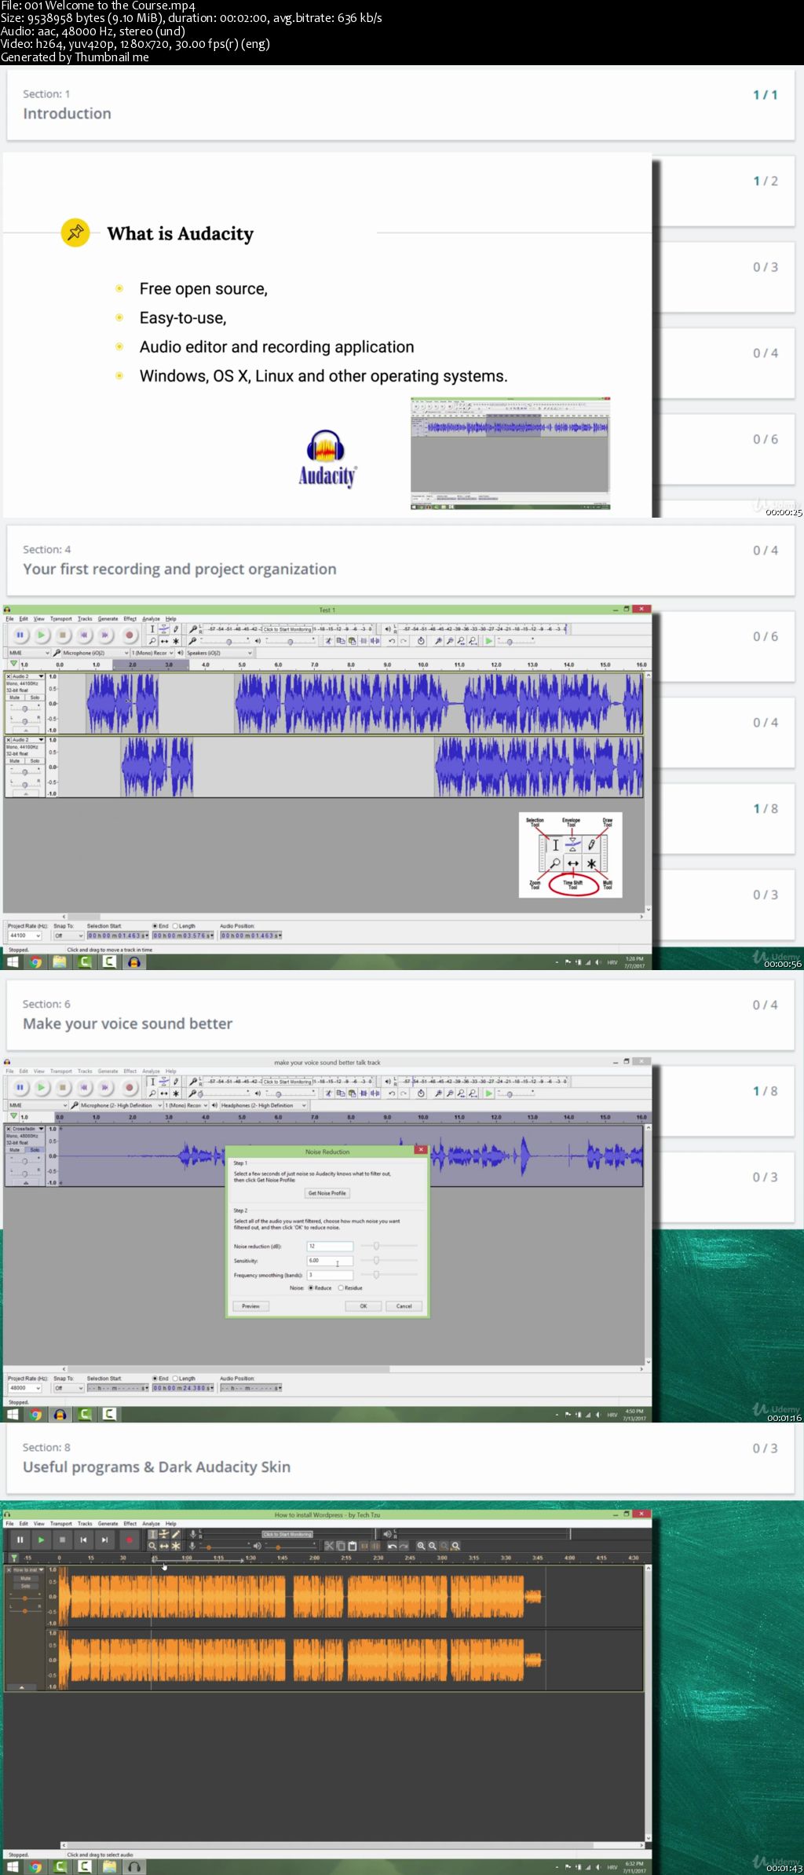Click Frequency smoothing (bands) value field
Screen dimensions: 804x1875
point(330,1274)
